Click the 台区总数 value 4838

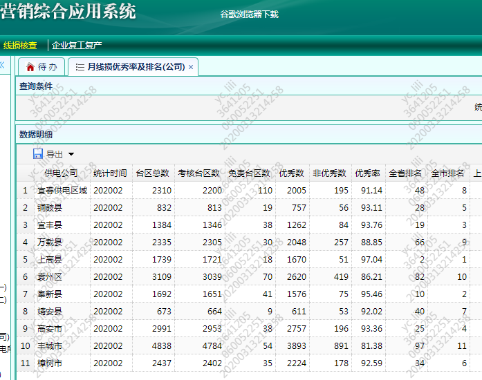pyautogui.click(x=162, y=346)
